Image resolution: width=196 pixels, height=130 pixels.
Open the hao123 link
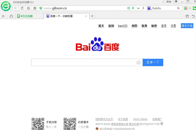(123, 26)
